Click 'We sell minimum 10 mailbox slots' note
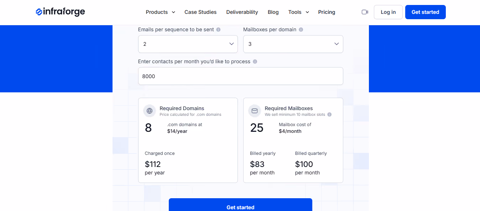Viewport: 480px width, 211px height. tap(295, 114)
